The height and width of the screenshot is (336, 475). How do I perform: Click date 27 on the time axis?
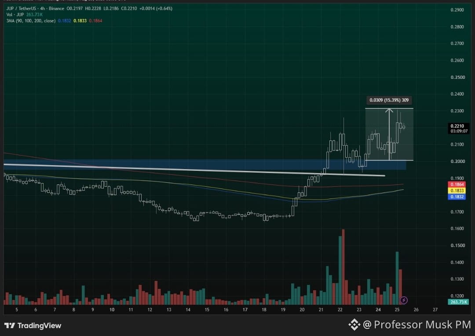[435, 310]
